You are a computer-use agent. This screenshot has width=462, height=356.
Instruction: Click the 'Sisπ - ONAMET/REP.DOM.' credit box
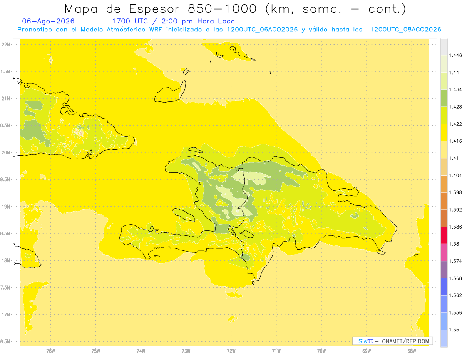coord(393,341)
